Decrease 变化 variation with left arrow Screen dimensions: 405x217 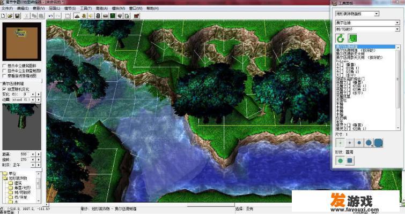coord(33,95)
